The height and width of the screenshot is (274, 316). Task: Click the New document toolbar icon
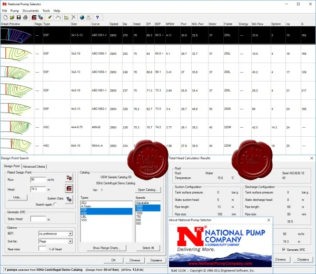pos(5,17)
